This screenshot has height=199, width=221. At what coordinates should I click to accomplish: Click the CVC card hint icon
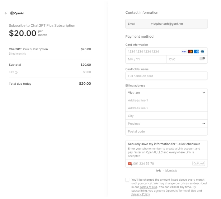pyautogui.click(x=202, y=59)
